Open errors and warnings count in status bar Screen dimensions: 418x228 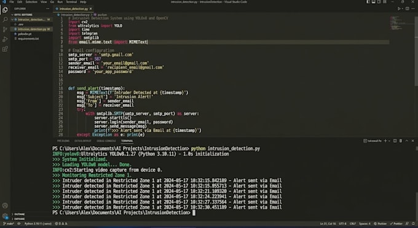pyautogui.click(x=61, y=224)
